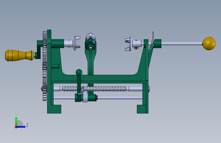Image resolution: width=221 pixels, height=143 pixels.
Task: Click the Y axis label text
Action: tap(16, 115)
